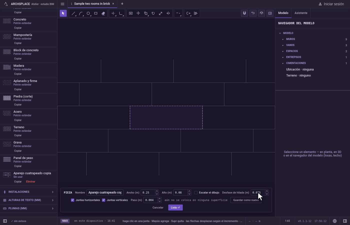
Task: Use the eraser tool
Action: (103, 13)
